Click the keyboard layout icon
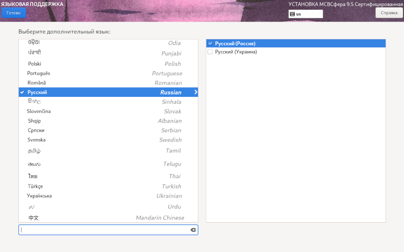 pyautogui.click(x=292, y=14)
